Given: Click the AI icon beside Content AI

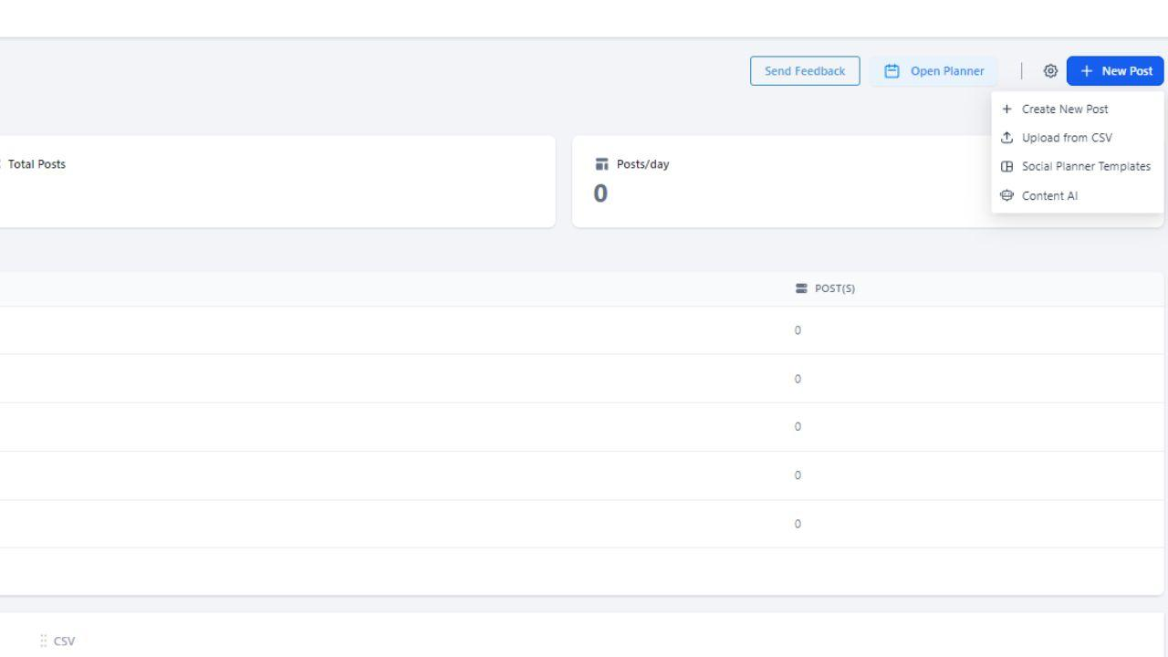Looking at the screenshot, I should (1006, 195).
